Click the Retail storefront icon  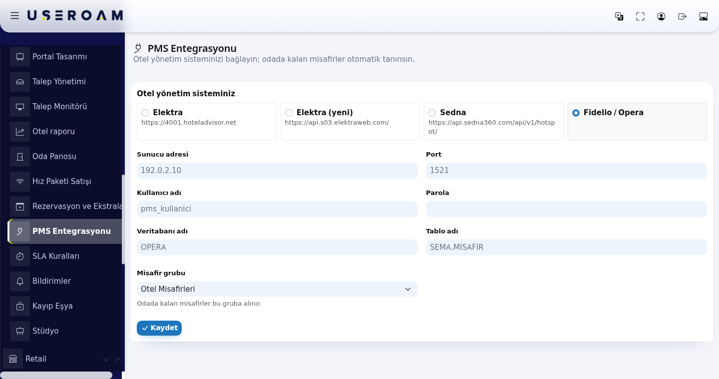(13, 359)
